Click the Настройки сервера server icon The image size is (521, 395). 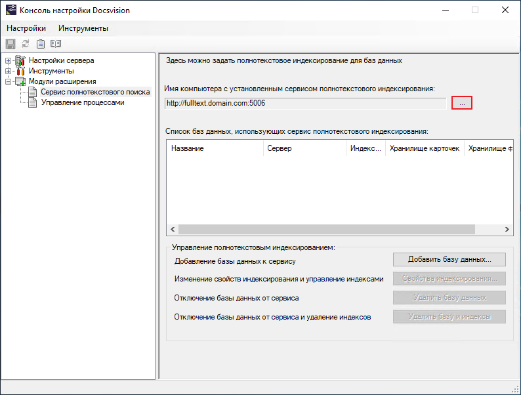(x=20, y=60)
